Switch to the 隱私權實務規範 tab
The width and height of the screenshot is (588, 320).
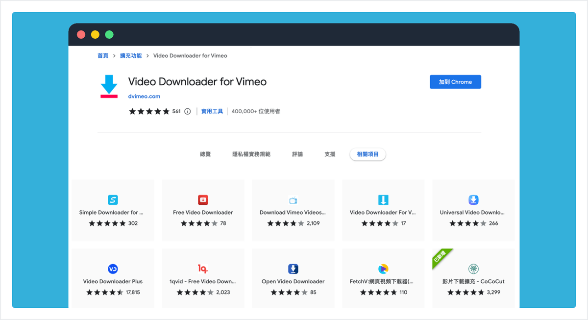(x=251, y=154)
